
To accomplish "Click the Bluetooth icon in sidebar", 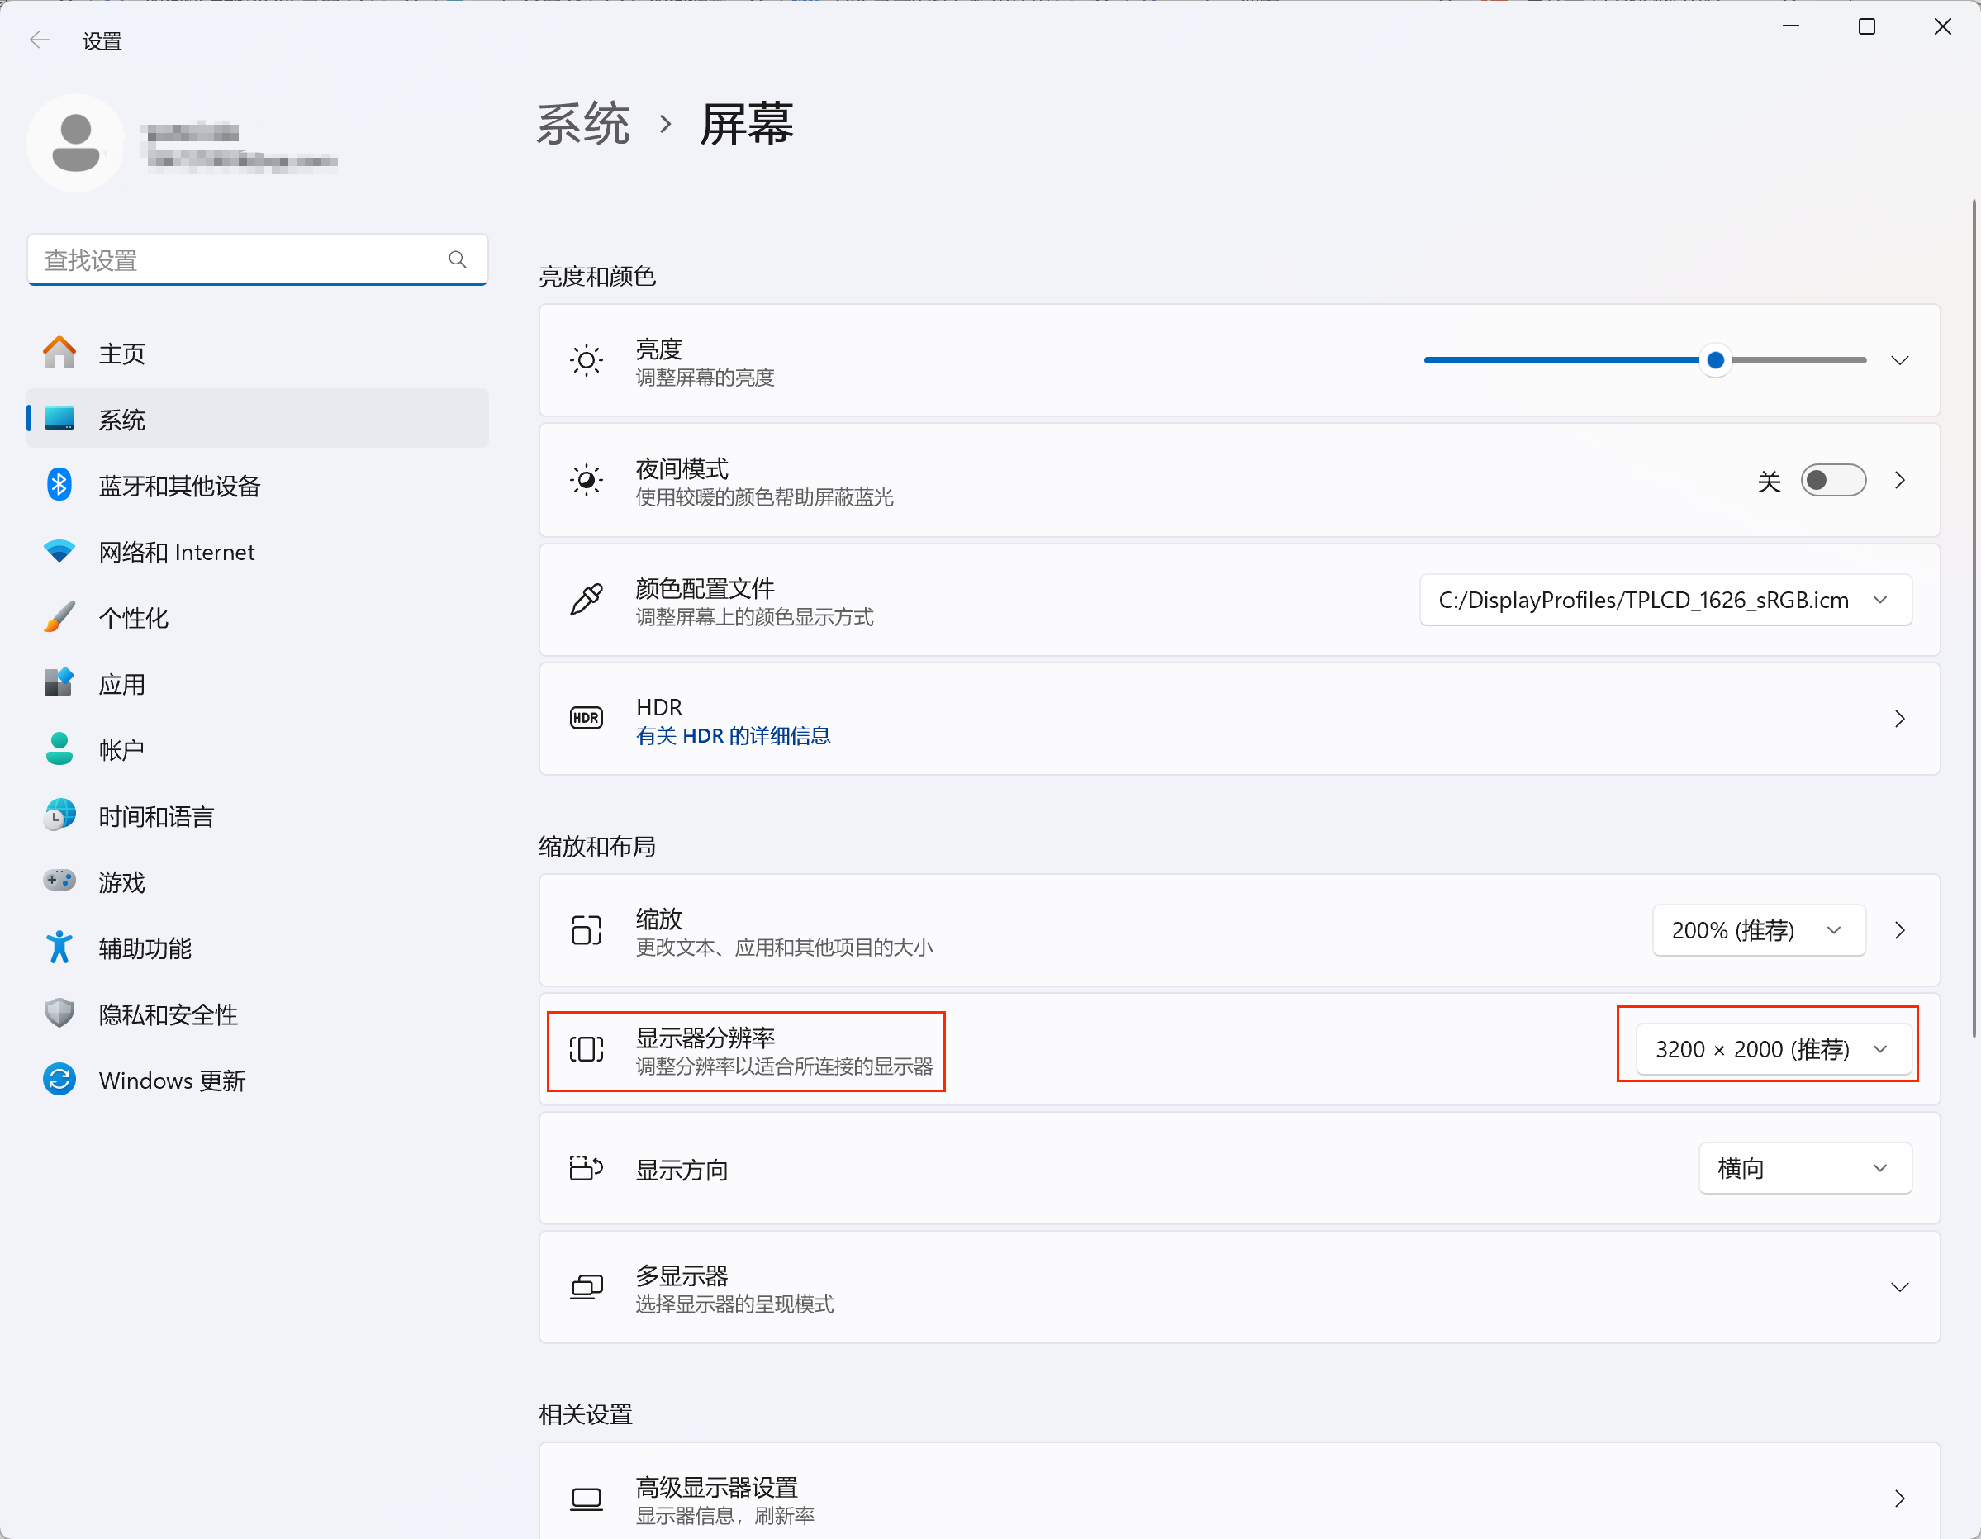I will click(x=59, y=485).
